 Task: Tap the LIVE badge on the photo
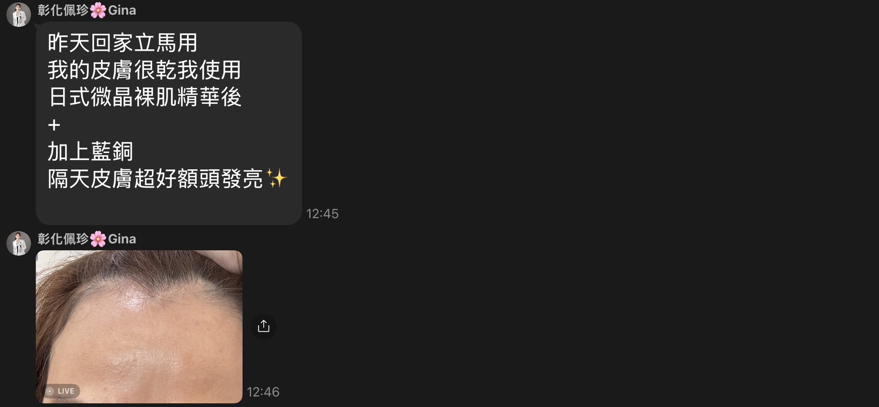click(x=61, y=391)
